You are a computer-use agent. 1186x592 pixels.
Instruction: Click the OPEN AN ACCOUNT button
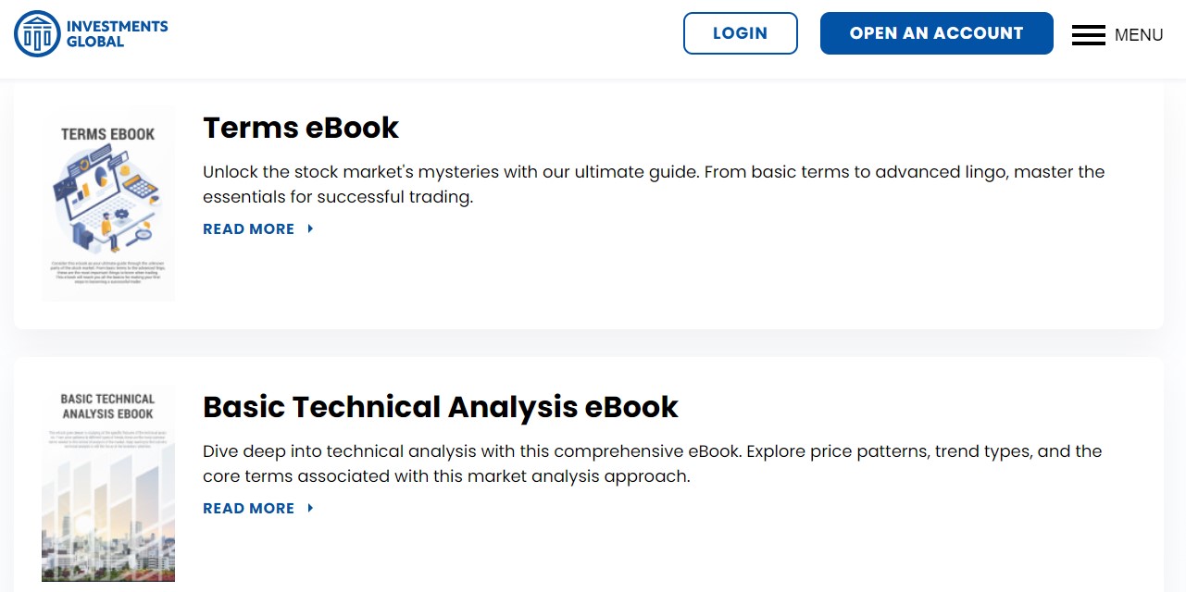936,33
